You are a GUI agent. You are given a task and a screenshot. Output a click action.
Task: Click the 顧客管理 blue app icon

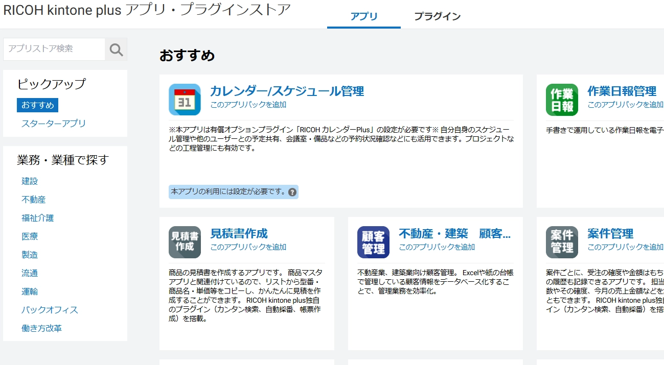[373, 242]
